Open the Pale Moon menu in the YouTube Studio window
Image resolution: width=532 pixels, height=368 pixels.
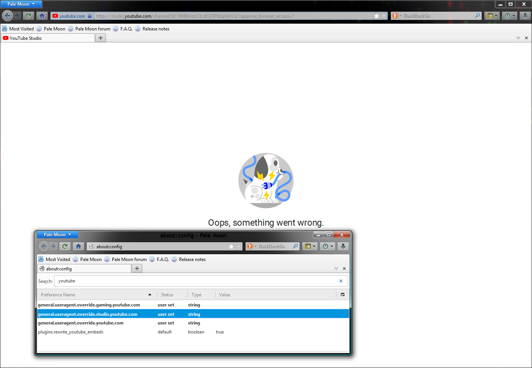[x=21, y=4]
